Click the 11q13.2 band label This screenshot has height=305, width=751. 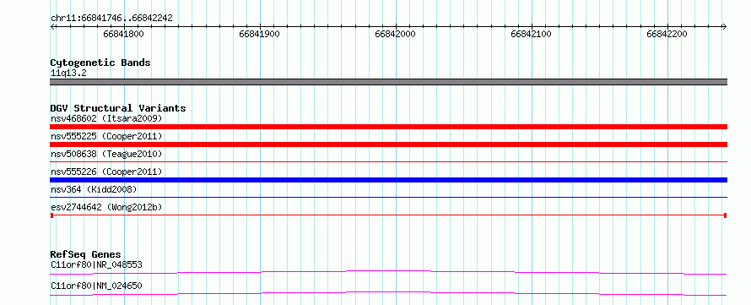(68, 74)
